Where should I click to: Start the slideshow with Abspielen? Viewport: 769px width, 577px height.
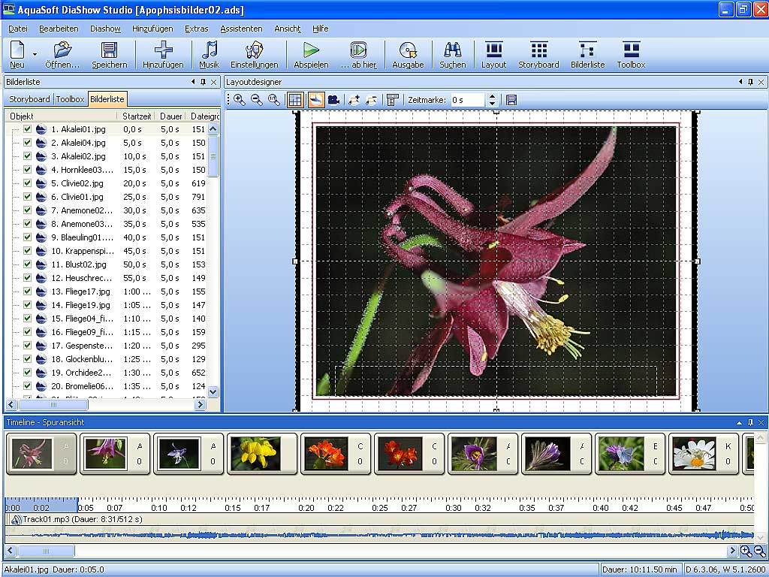tap(311, 55)
